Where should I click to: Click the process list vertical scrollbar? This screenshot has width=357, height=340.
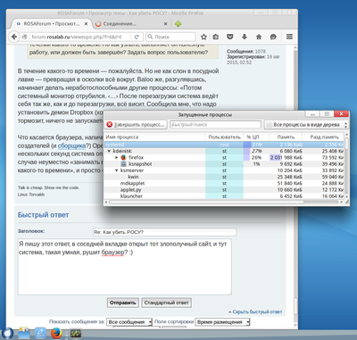[346, 145]
